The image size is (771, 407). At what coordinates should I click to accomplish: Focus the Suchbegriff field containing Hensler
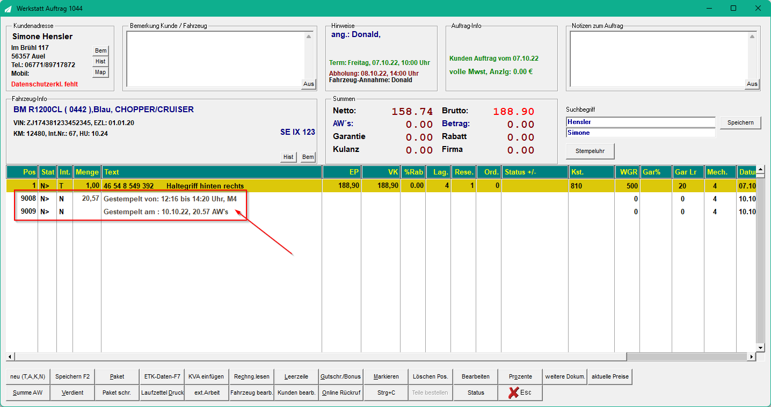click(x=641, y=122)
